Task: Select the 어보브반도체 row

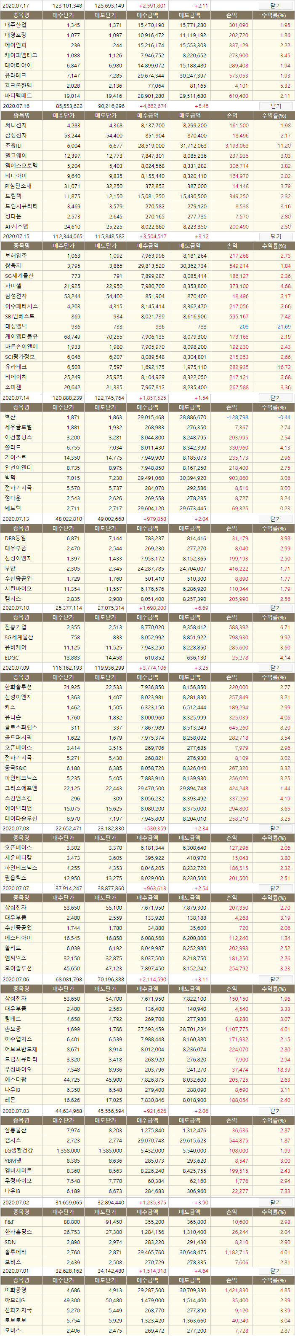Action: [x=147, y=1049]
